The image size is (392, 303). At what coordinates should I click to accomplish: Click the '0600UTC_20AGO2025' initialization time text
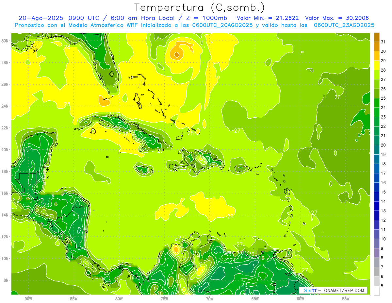pyautogui.click(x=222, y=25)
